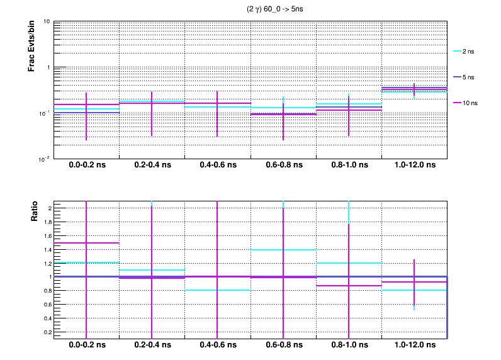Click "0.2-0.4 ns" label on ratio plot
501x360 pixels.
pyautogui.click(x=152, y=345)
